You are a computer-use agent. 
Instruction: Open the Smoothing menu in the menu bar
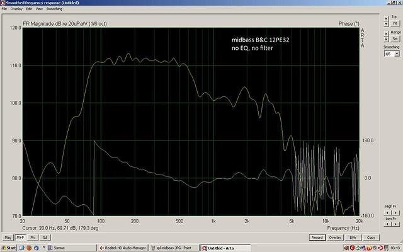(x=55, y=9)
